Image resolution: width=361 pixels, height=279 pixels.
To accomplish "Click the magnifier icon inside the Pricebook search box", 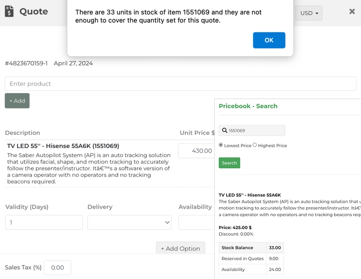I will (225, 130).
